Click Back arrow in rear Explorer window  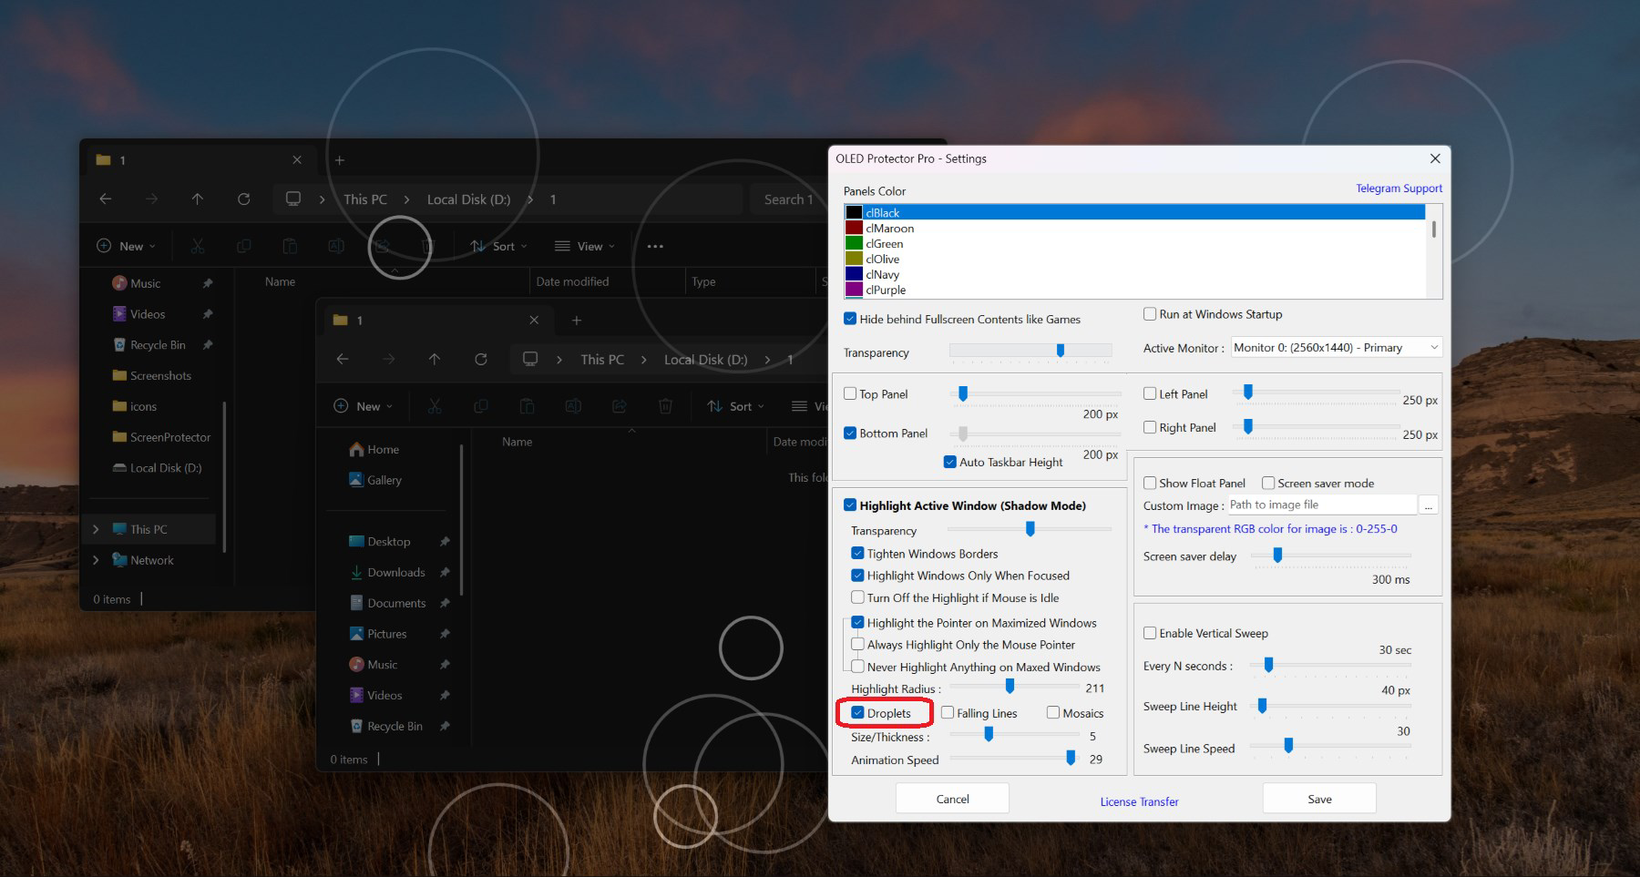(x=106, y=199)
